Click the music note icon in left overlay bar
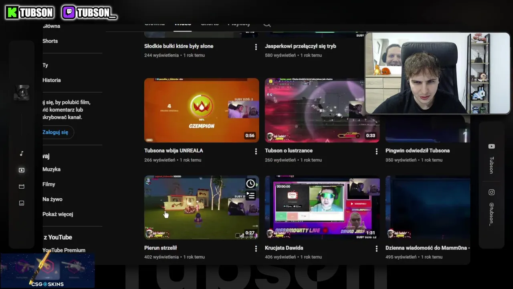Screen dimensions: 513x289 [x=22, y=154]
